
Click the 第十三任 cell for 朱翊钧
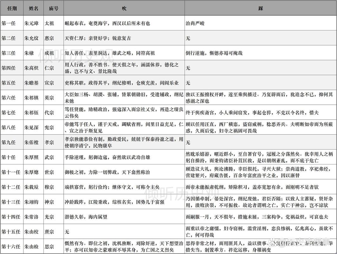(x=12, y=202)
